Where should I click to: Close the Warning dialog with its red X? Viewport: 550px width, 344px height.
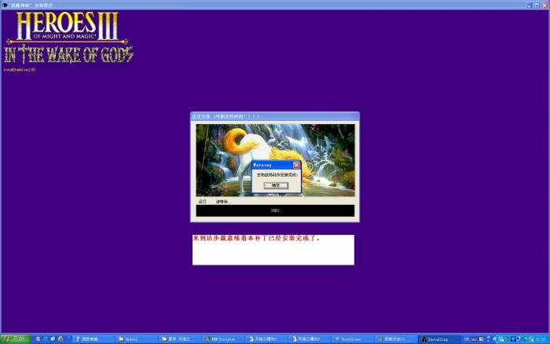point(296,165)
